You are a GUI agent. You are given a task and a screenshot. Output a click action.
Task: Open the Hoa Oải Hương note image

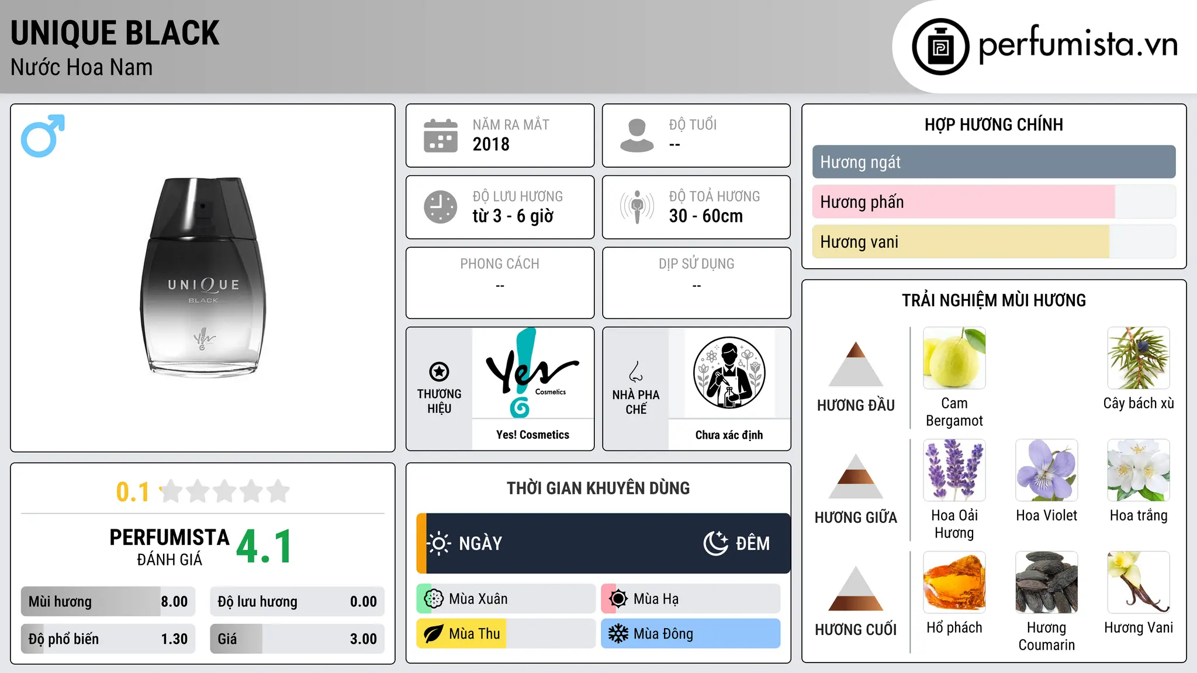(954, 470)
